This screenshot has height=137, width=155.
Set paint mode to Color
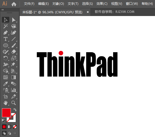[4, 127]
